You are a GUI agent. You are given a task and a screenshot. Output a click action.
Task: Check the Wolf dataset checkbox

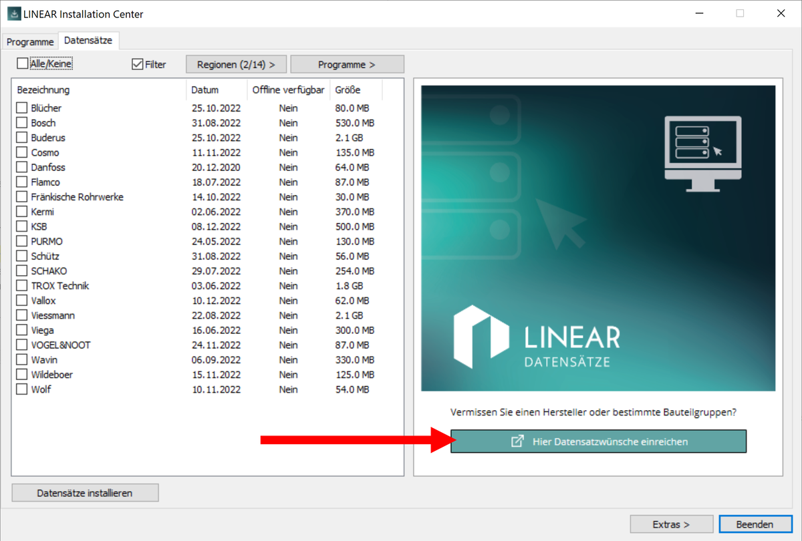(x=22, y=389)
